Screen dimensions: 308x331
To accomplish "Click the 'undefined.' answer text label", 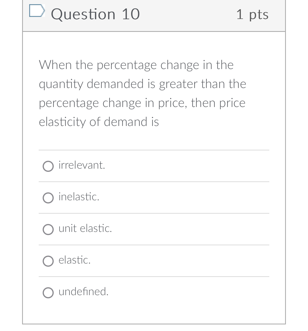I will 83,292.
